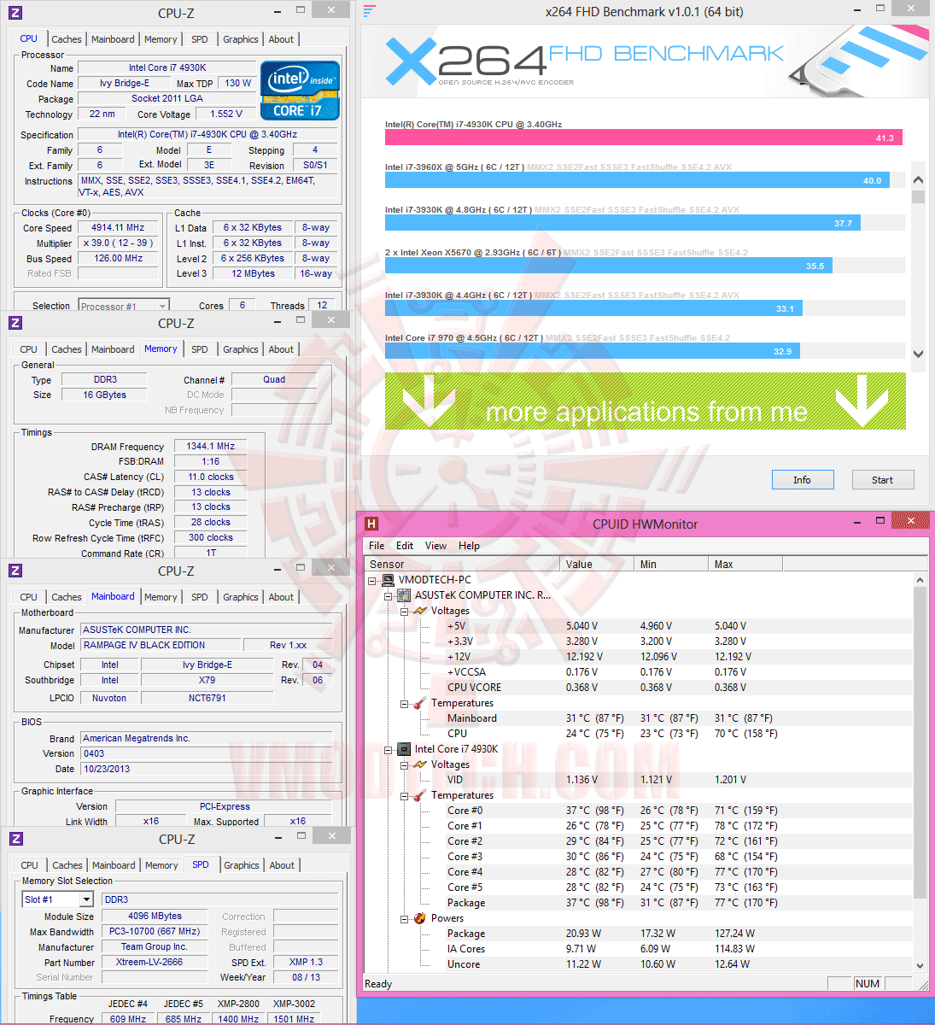Open the Processor #1 selection dropdown

tap(162, 306)
